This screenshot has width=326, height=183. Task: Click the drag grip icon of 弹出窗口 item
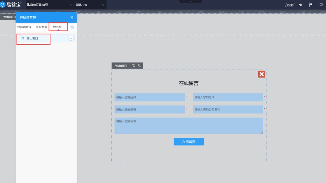tap(23, 38)
